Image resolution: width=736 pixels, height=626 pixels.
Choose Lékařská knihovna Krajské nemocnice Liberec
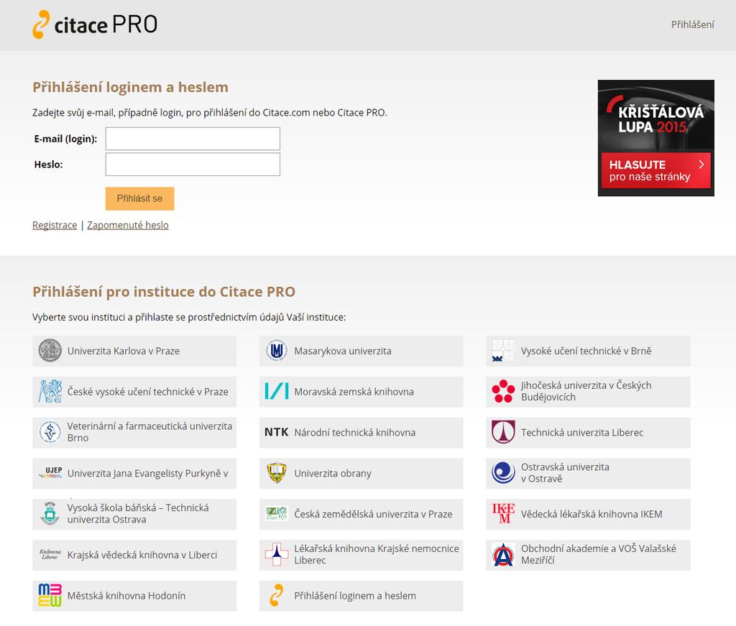click(x=361, y=555)
